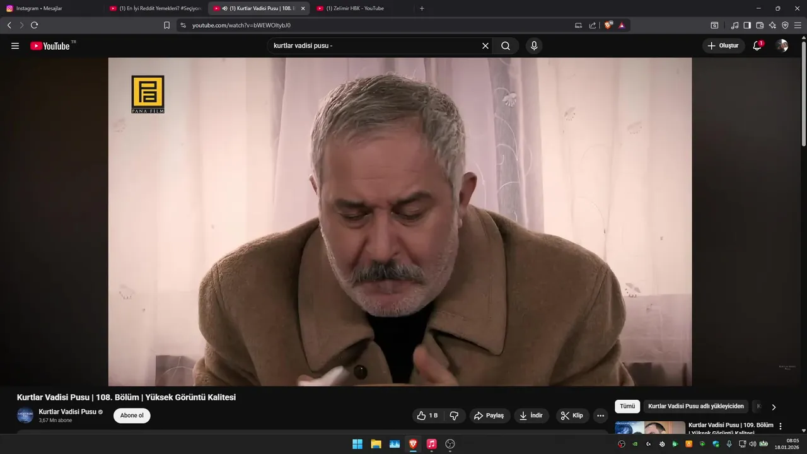The height and width of the screenshot is (454, 807).
Task: Click the Klip clip button
Action: 572,416
